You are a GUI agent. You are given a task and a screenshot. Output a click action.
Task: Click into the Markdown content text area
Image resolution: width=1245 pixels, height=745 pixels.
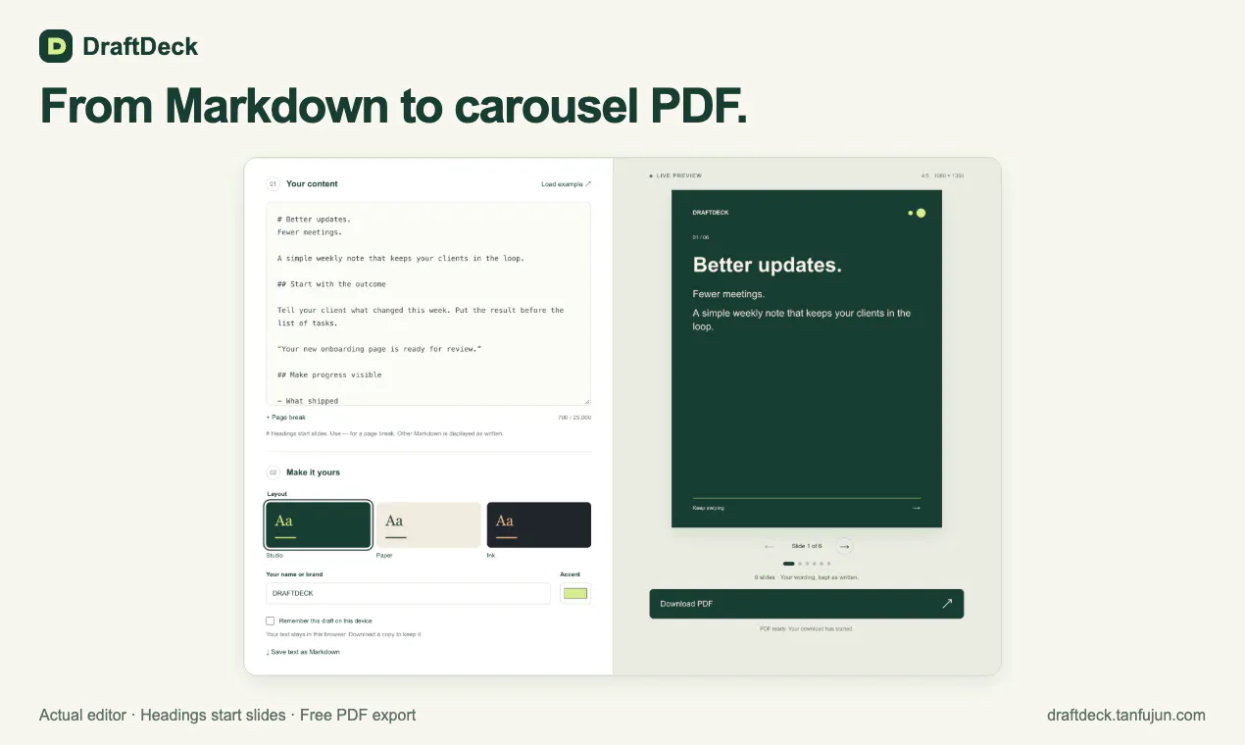[428, 304]
